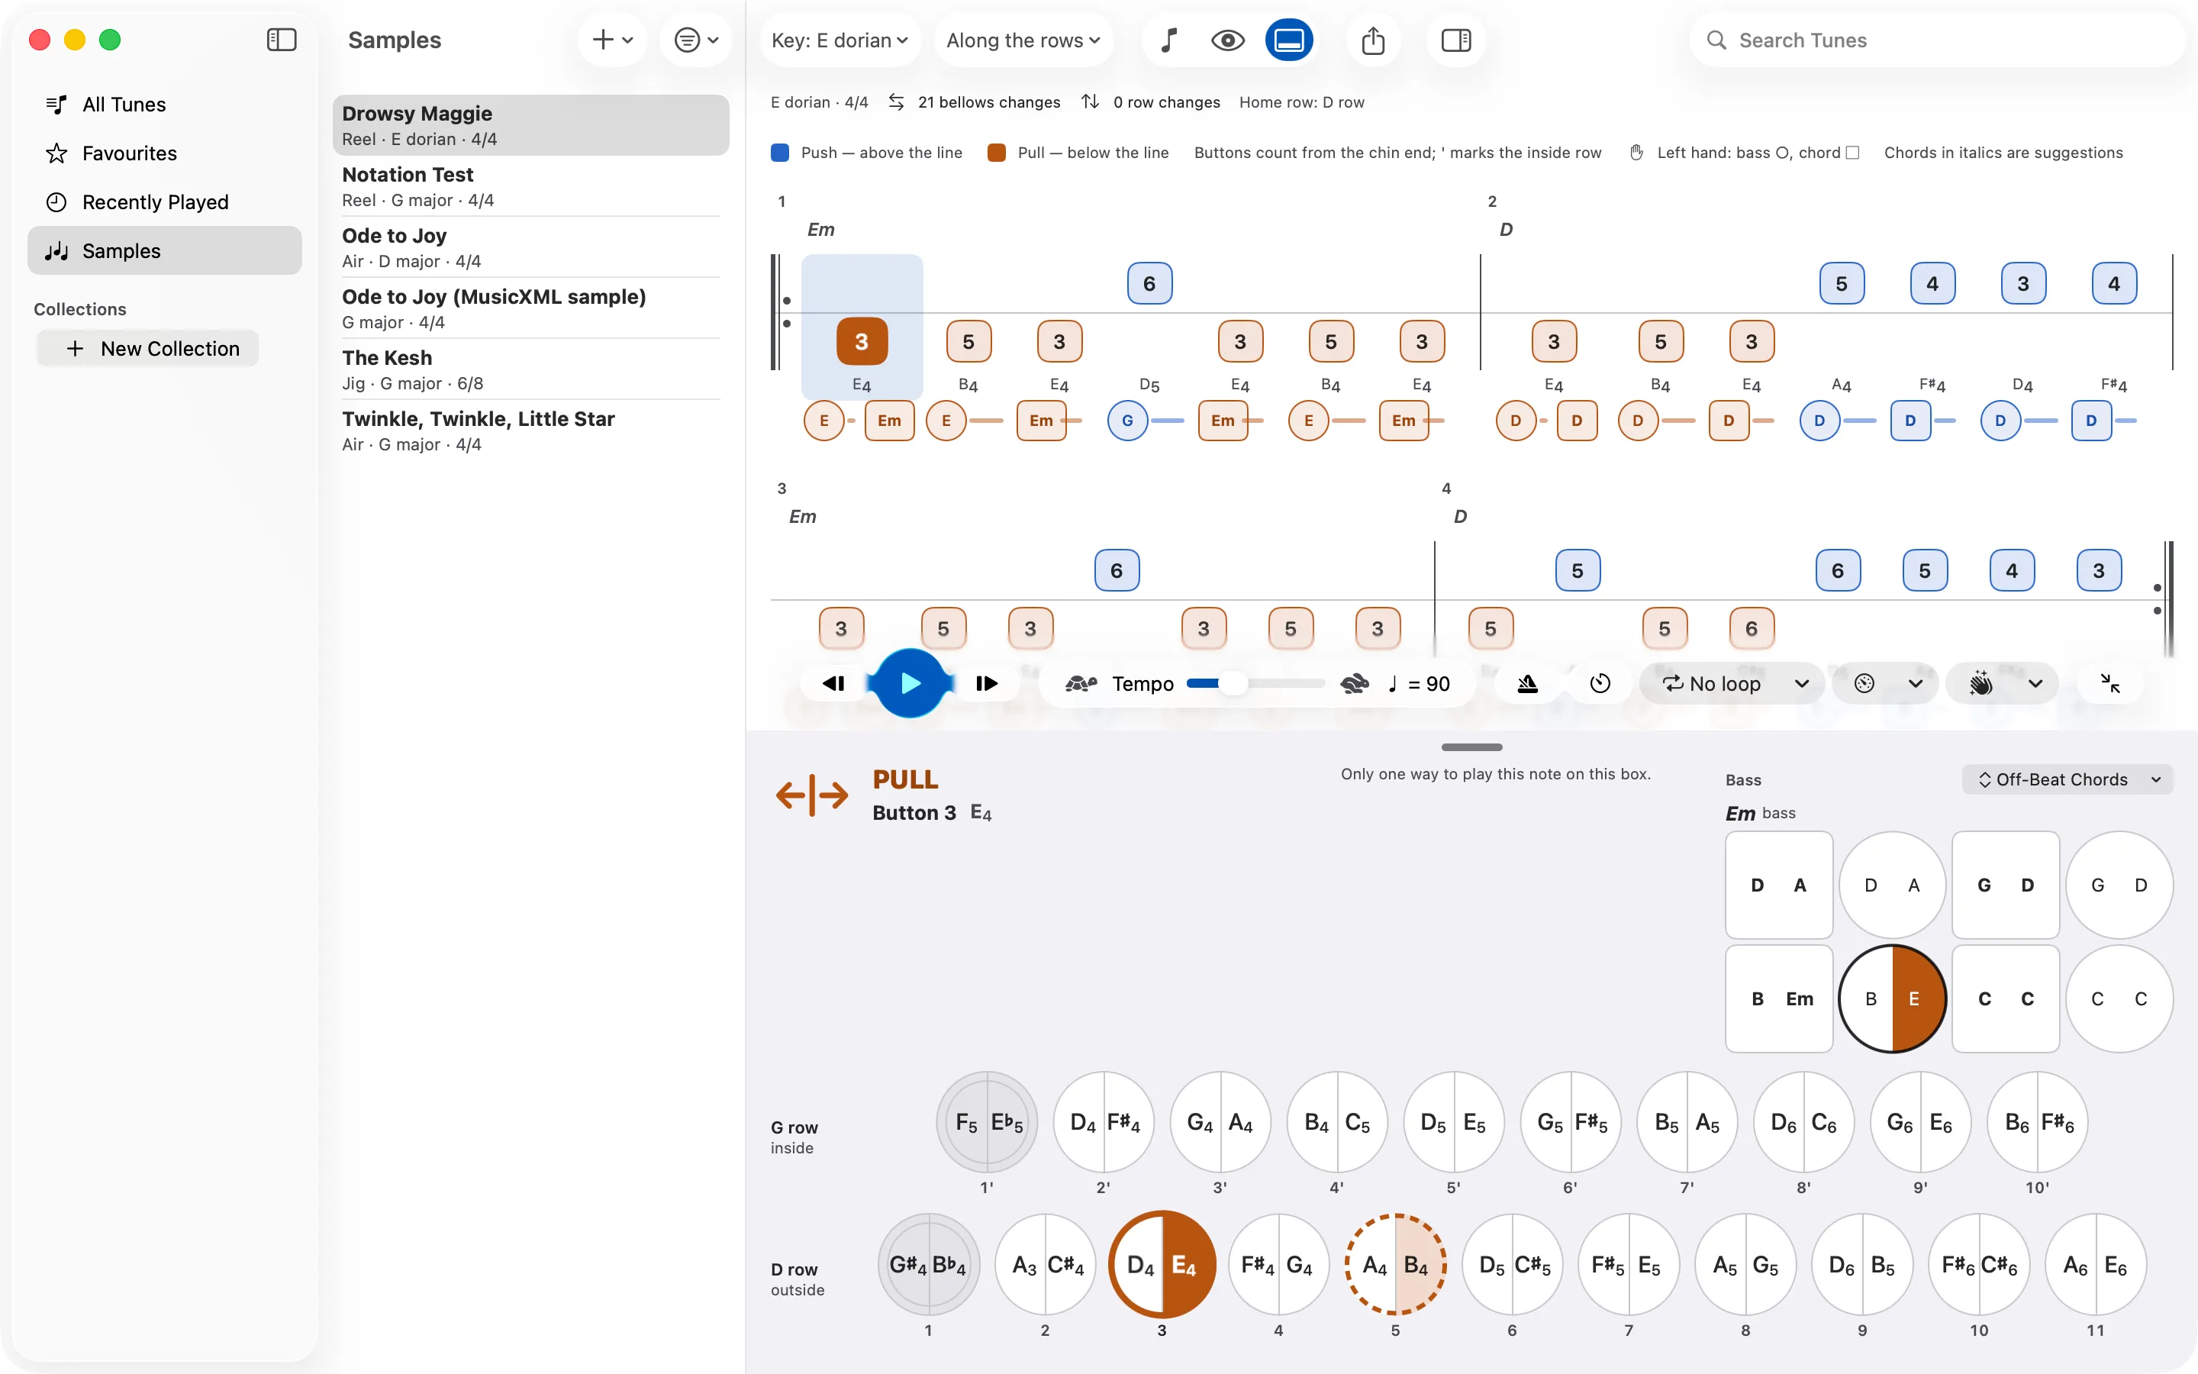
Task: Open Favourites in sidebar
Action: (164, 153)
